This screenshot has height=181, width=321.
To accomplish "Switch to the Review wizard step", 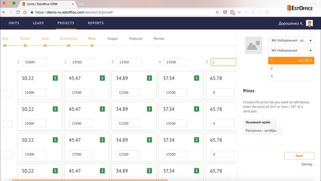I will (x=159, y=39).
